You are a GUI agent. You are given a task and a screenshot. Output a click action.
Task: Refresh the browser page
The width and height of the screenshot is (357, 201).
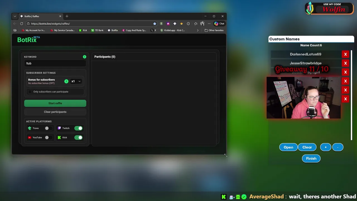pos(21,23)
